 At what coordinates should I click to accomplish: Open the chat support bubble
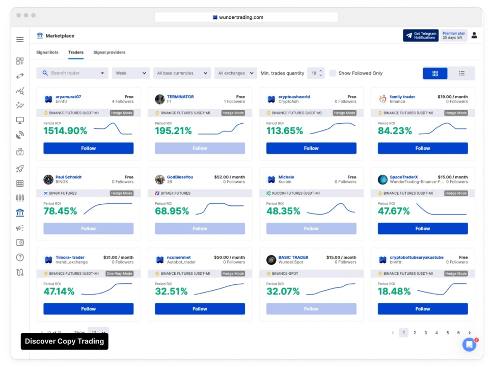pyautogui.click(x=469, y=344)
